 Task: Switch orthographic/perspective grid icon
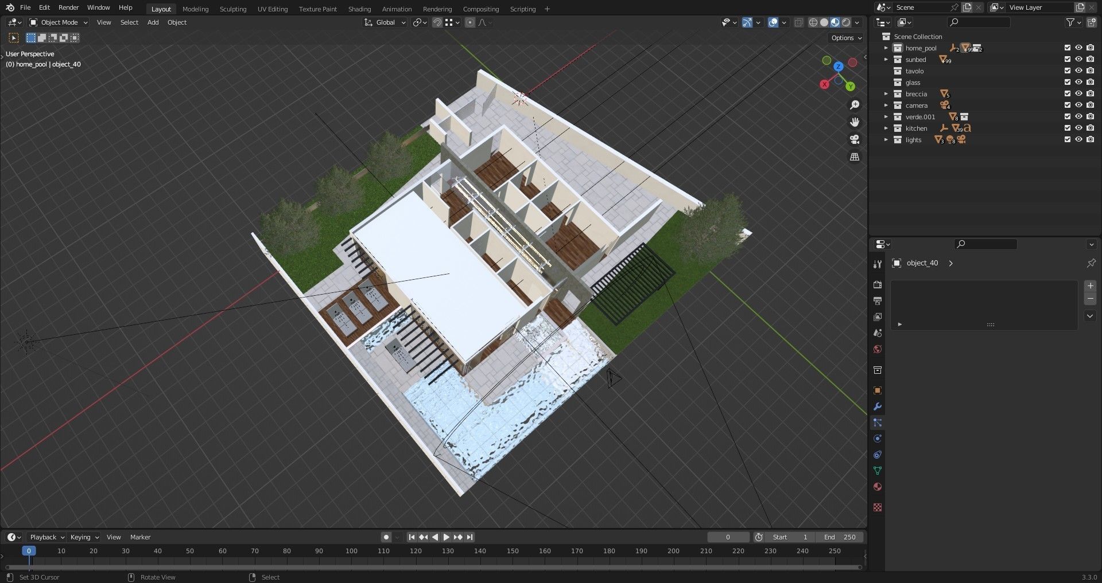pyautogui.click(x=855, y=156)
